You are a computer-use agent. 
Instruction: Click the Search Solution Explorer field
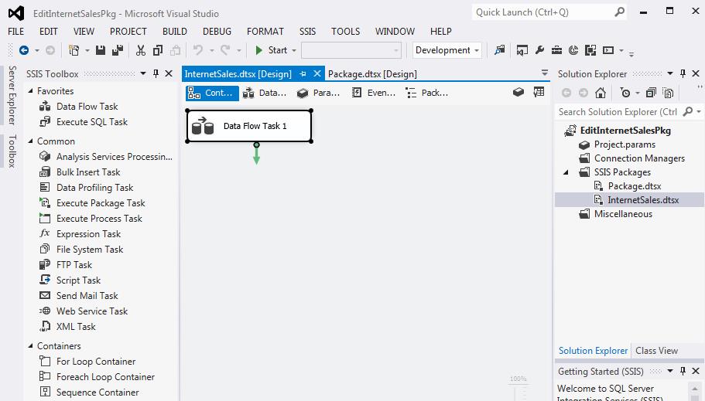(x=618, y=112)
